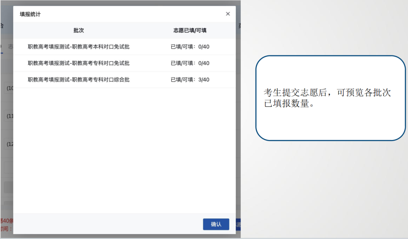This screenshot has width=408, height=239.
Task: Select the 职教高考专科对口综合批 row
Action: click(79, 80)
